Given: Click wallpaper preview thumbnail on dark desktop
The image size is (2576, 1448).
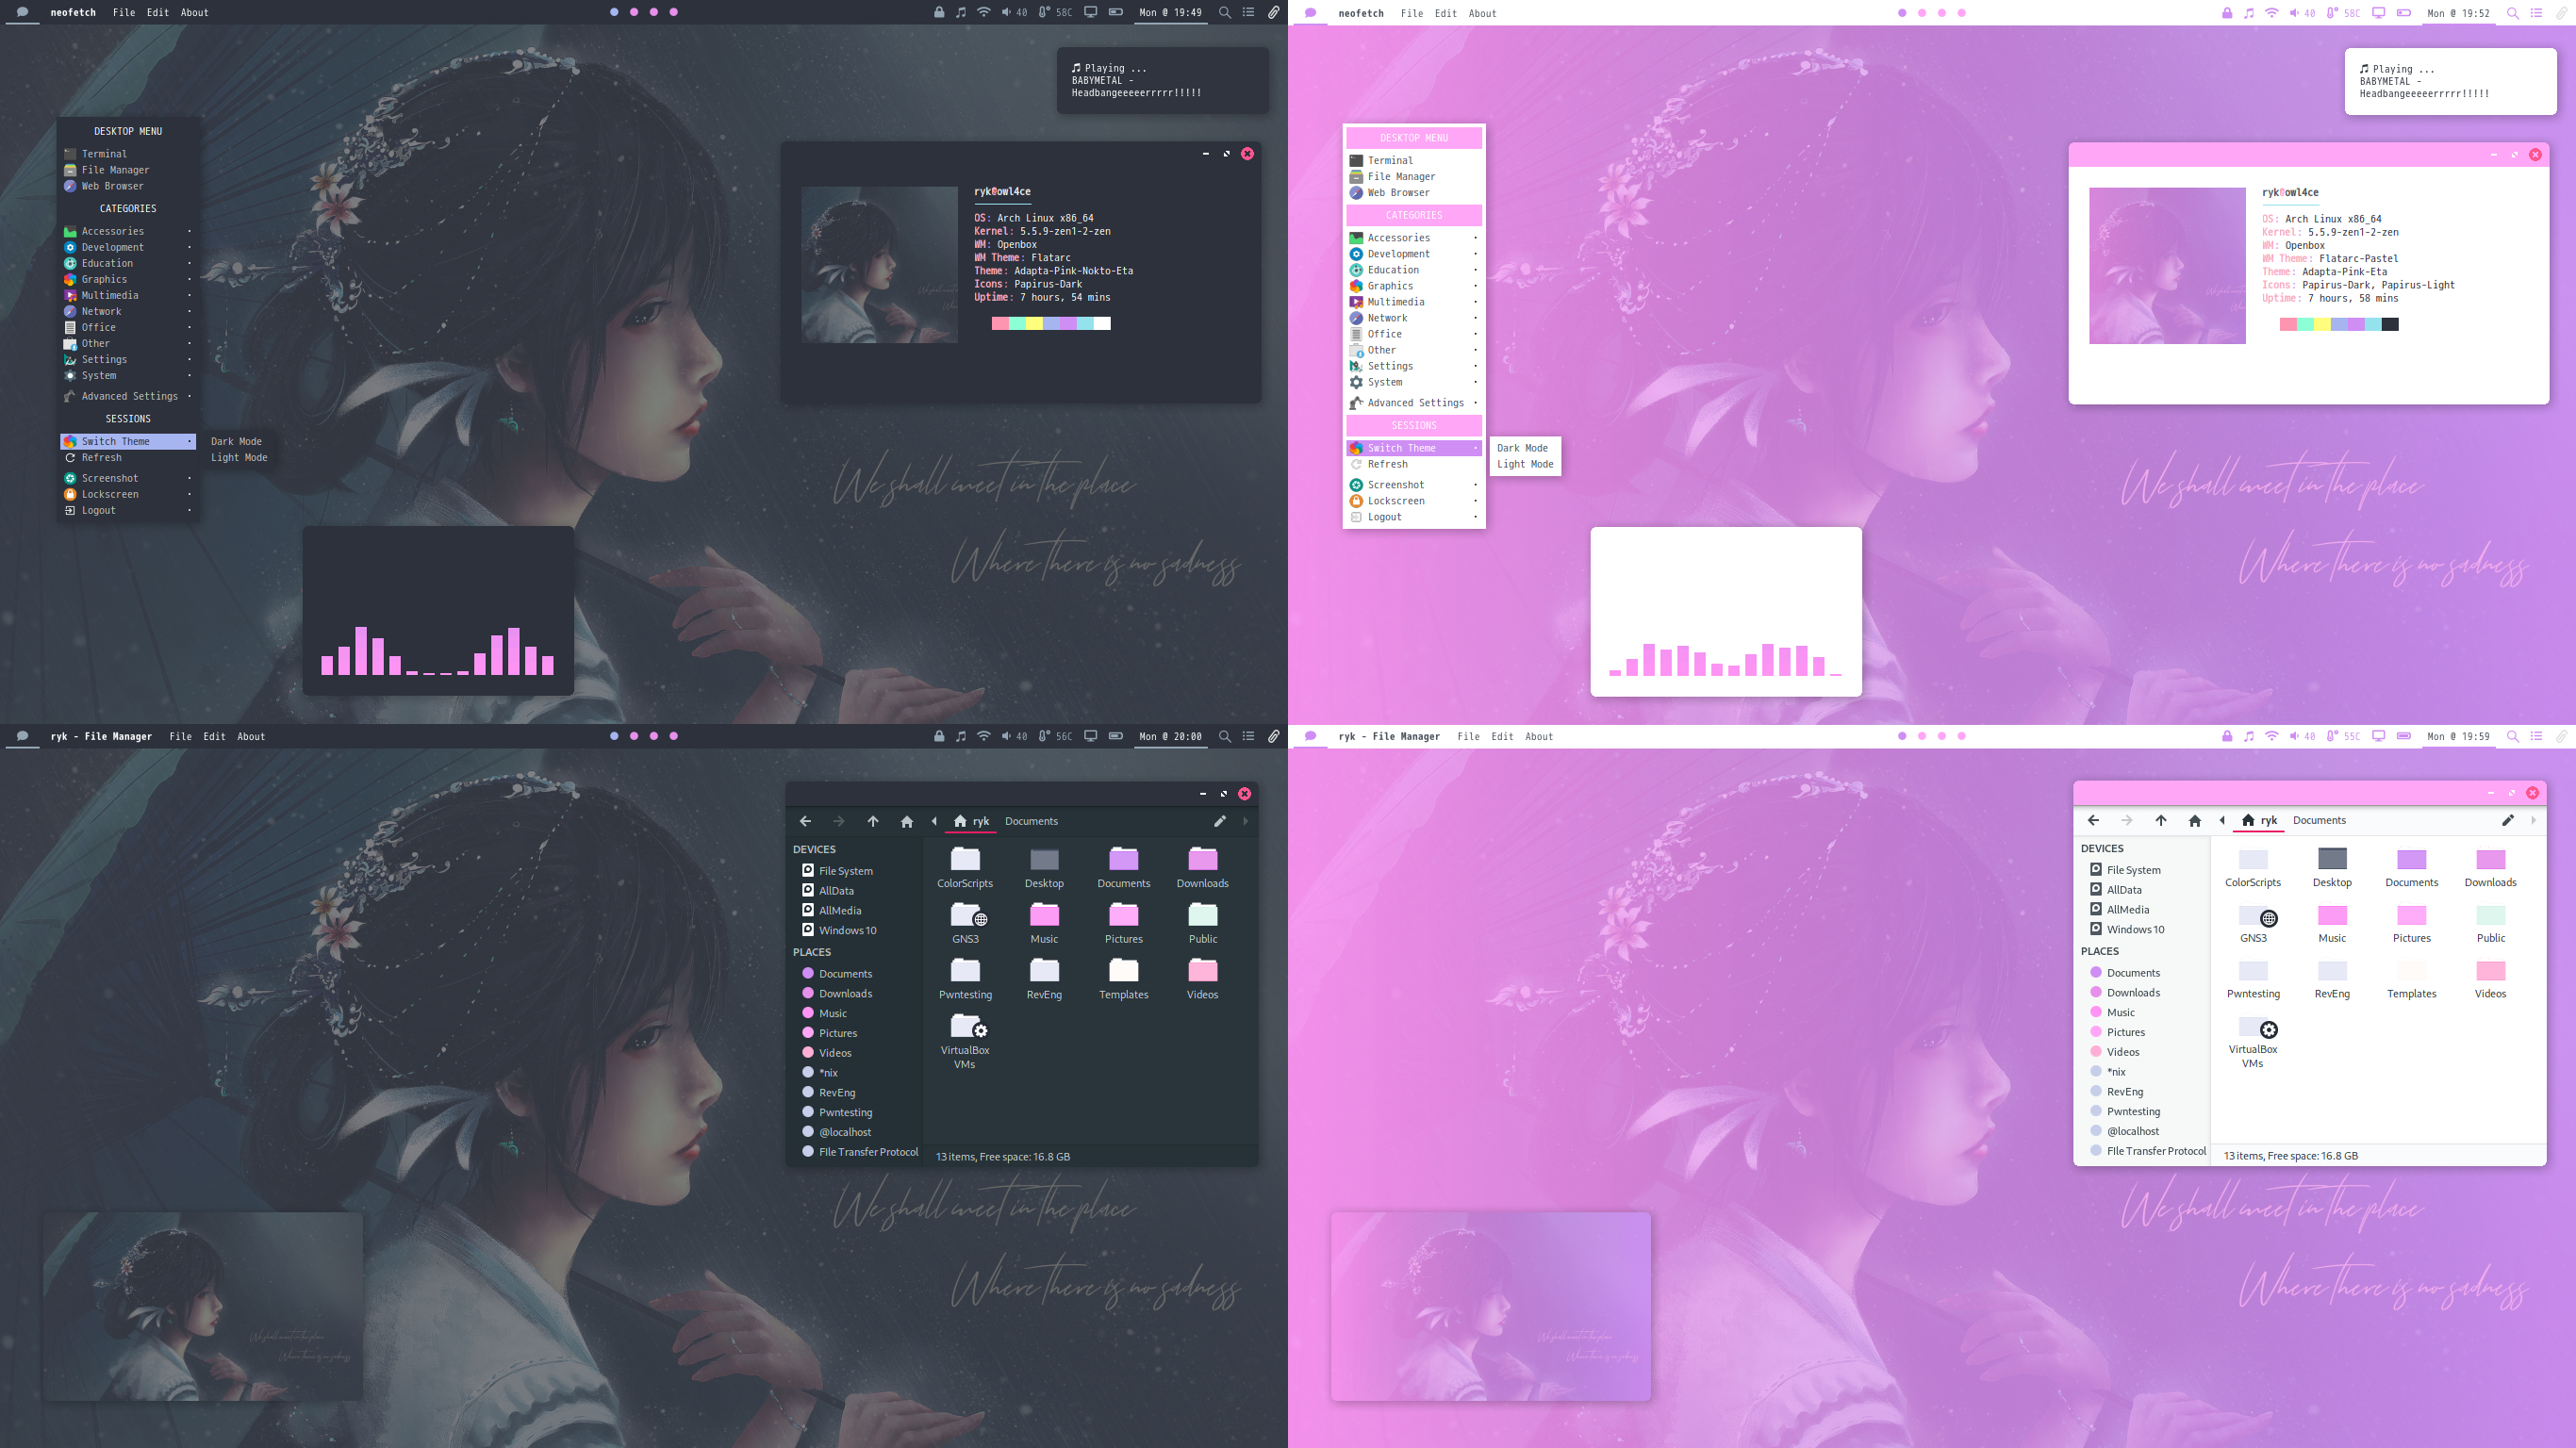Looking at the screenshot, I should tap(203, 1306).
